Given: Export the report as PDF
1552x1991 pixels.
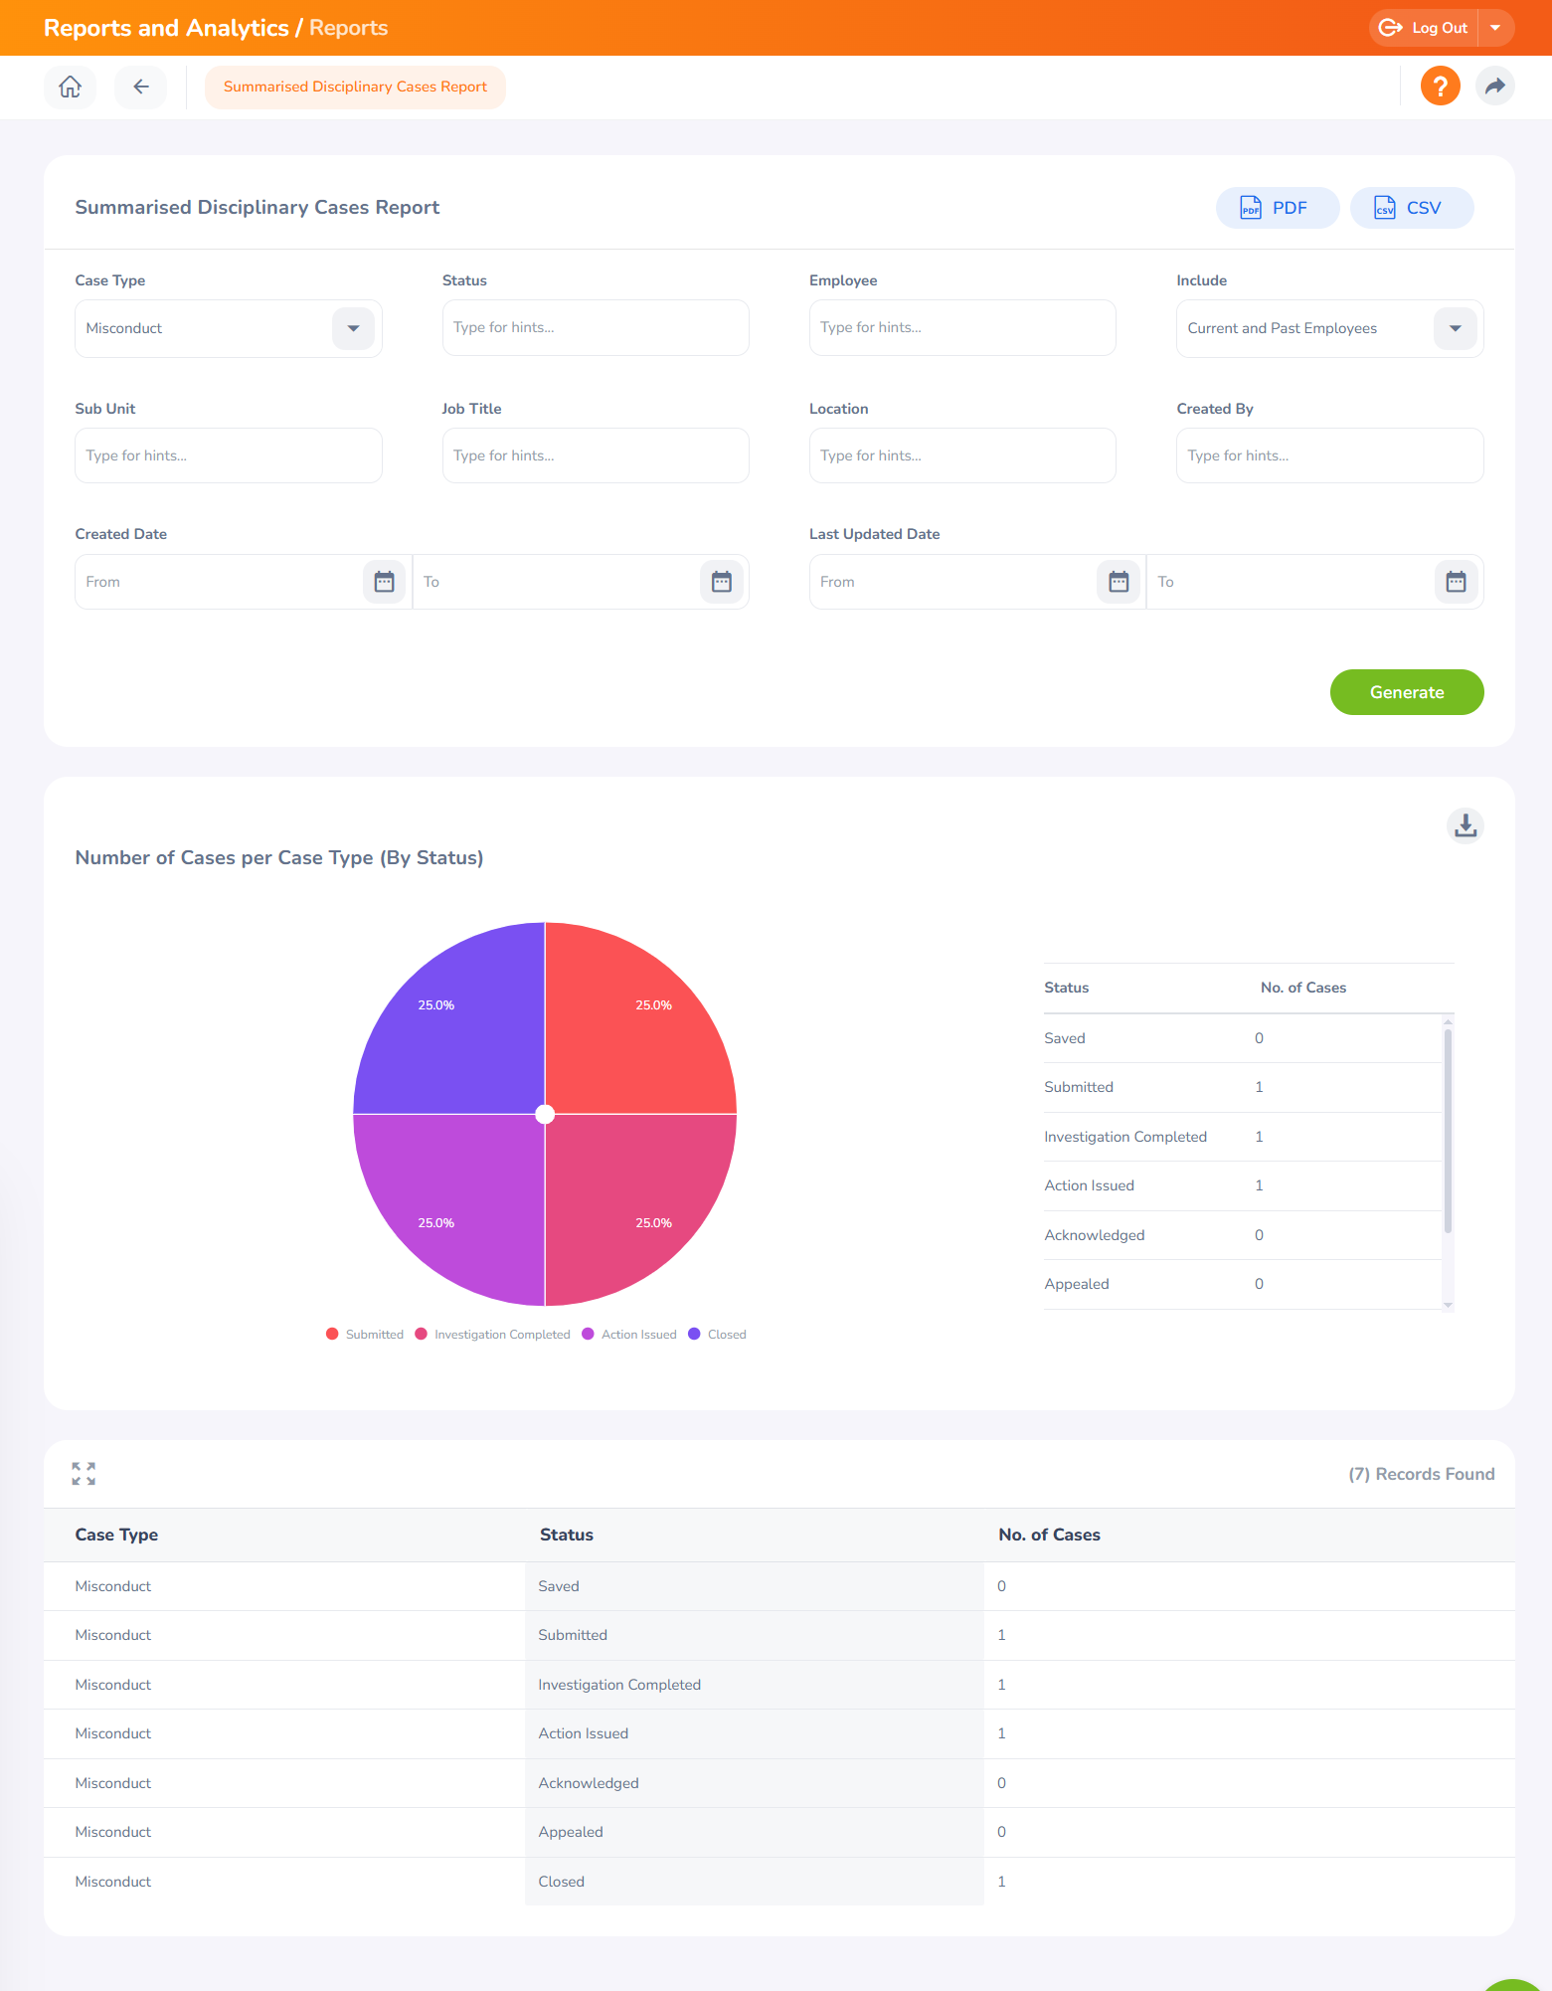Looking at the screenshot, I should tap(1277, 208).
